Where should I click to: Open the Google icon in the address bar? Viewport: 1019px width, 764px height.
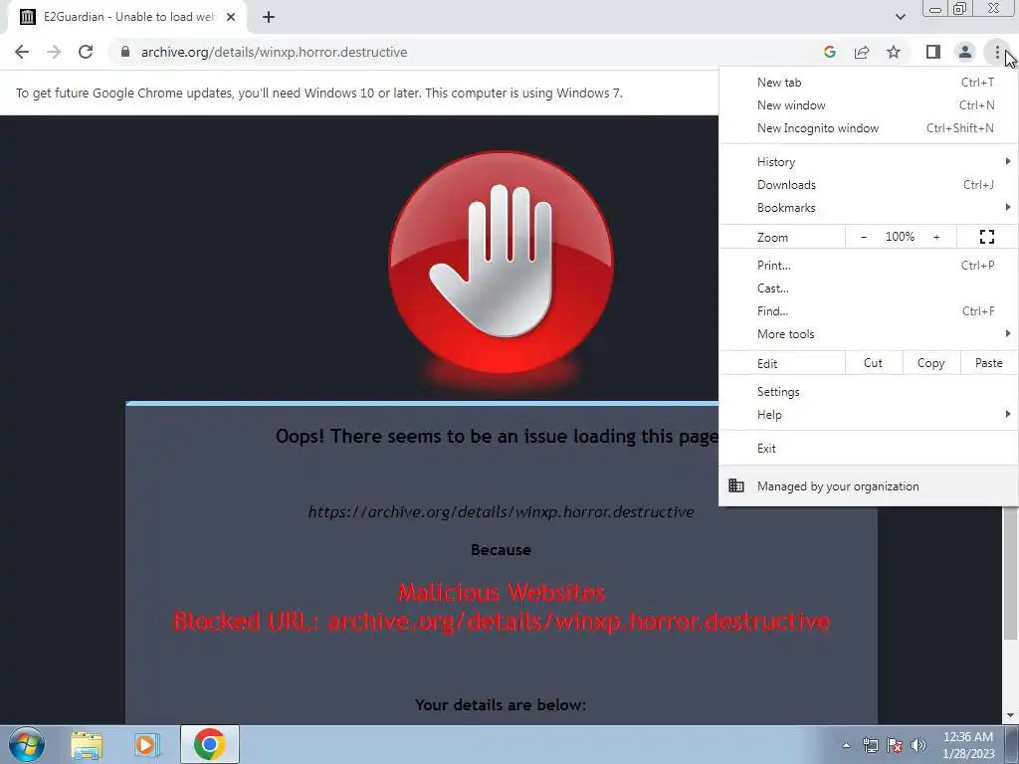[829, 52]
